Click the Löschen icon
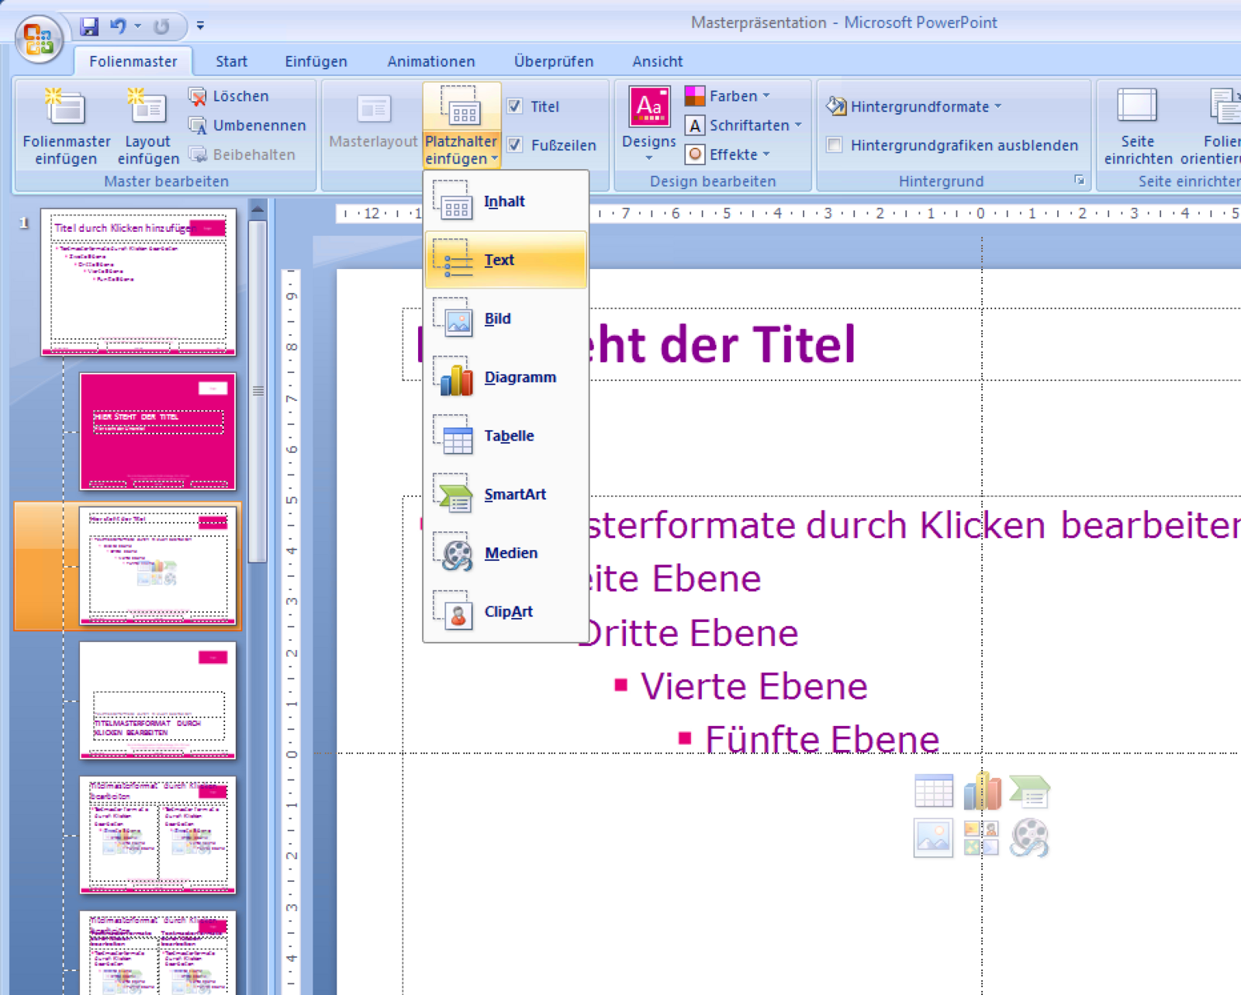Image resolution: width=1241 pixels, height=995 pixels. pyautogui.click(x=198, y=96)
